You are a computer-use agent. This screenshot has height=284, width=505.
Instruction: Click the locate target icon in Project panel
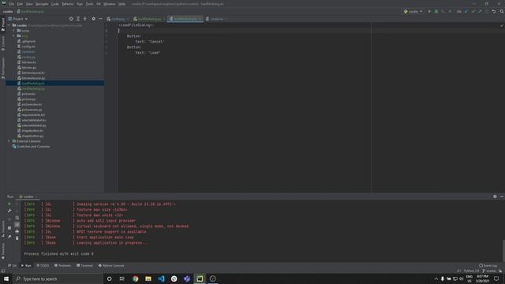pos(71,19)
